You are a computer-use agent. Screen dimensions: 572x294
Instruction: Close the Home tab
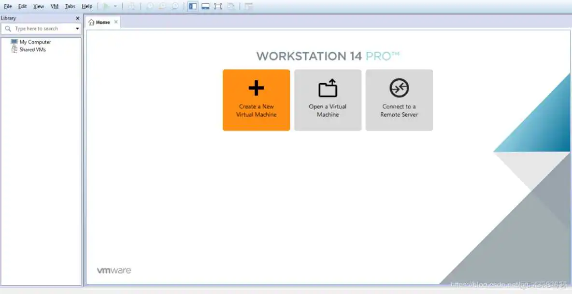[116, 22]
